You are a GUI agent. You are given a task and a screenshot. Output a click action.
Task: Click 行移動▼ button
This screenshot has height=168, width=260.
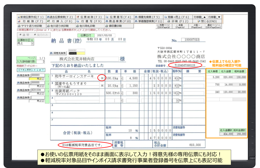214,17
